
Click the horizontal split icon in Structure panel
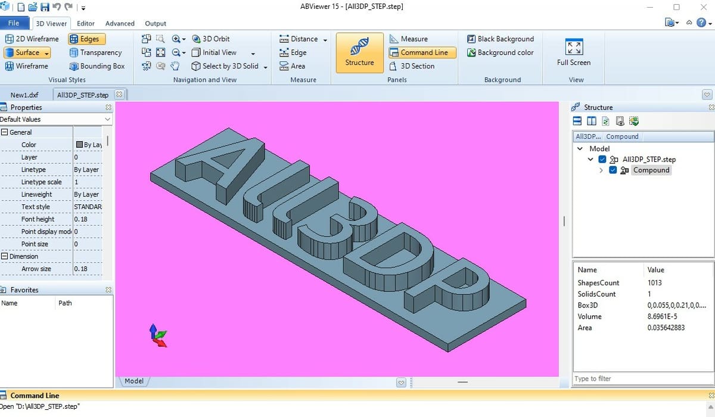tap(577, 121)
